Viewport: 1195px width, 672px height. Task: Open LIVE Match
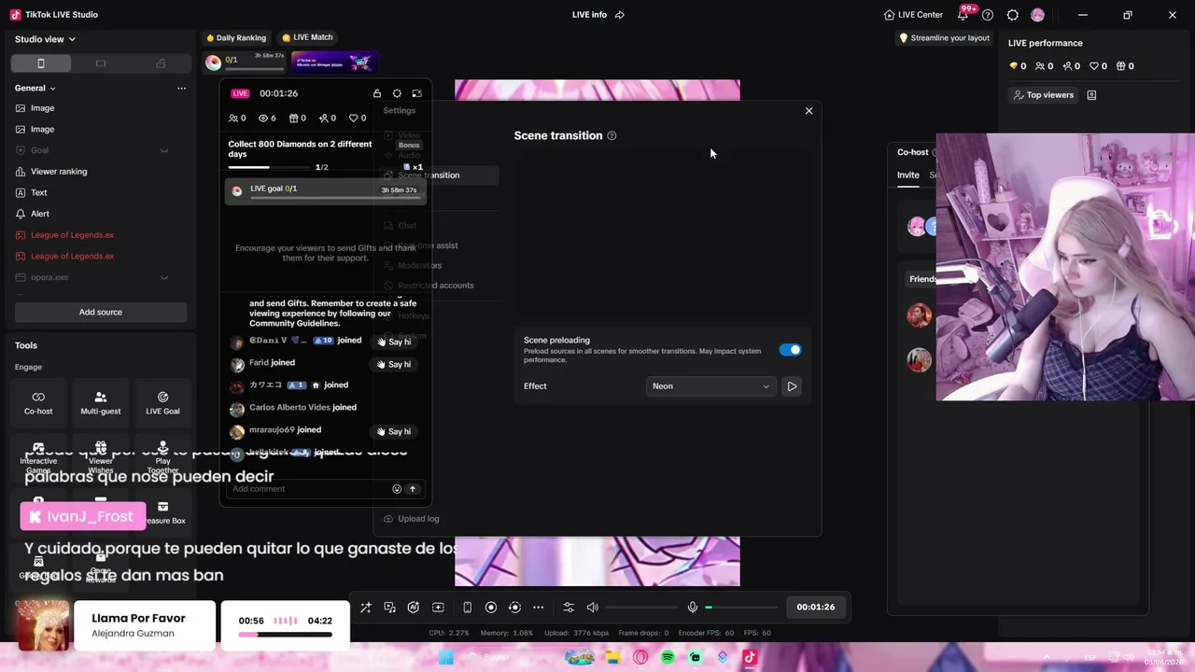coord(307,38)
